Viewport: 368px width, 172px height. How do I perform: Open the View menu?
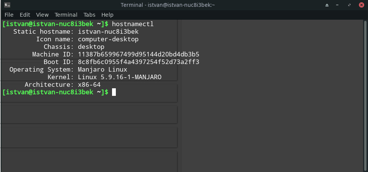coord(42,15)
